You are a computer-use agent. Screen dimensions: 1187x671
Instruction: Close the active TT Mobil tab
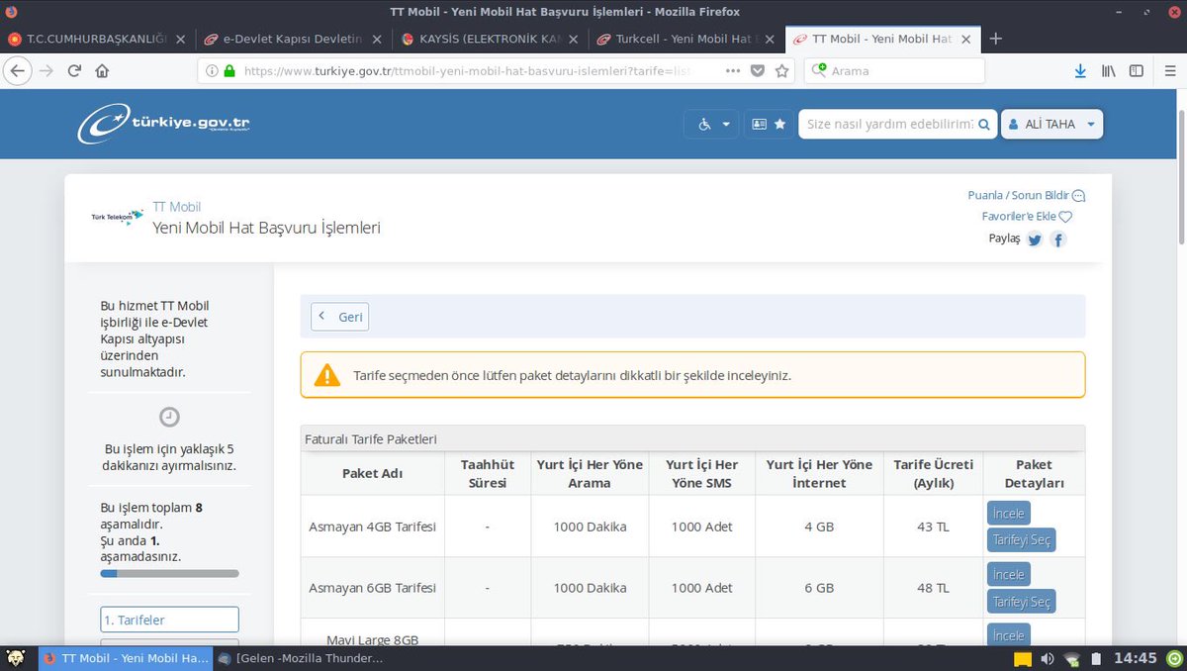[967, 40]
